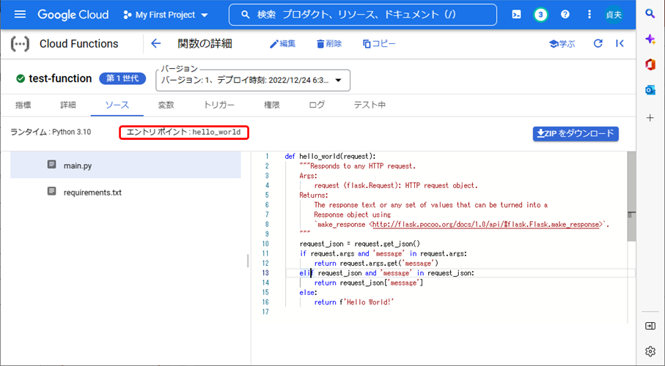Open the 変数 tab
665x366 pixels.
tap(166, 105)
